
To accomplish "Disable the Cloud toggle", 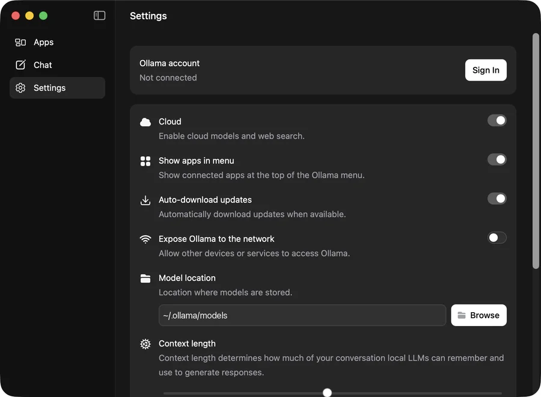I will [497, 120].
